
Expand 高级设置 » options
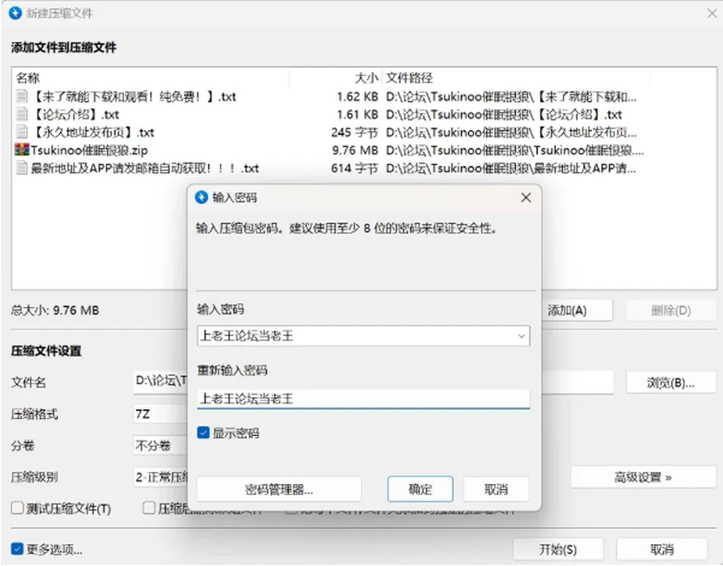tap(643, 477)
